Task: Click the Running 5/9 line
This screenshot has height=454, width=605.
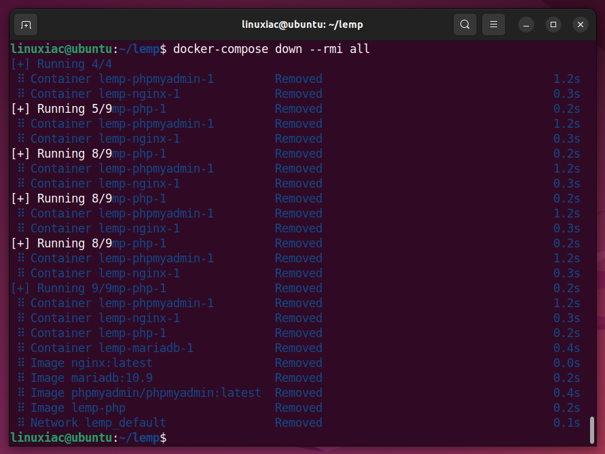Action: point(61,109)
